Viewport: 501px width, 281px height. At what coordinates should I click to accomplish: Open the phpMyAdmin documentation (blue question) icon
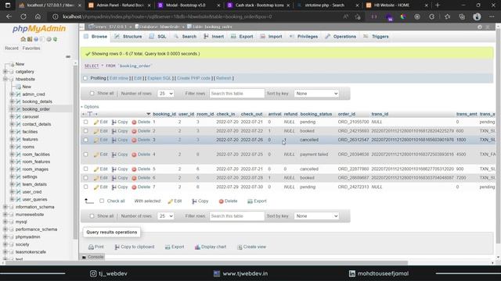pos(36,39)
